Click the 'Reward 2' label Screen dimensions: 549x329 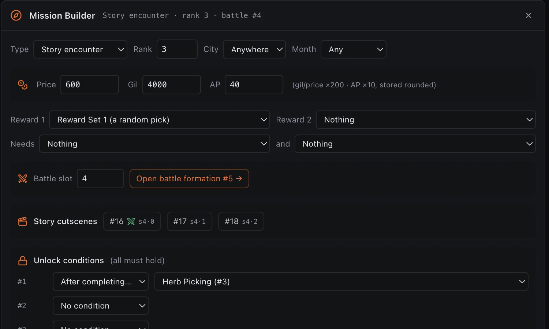tap(294, 120)
